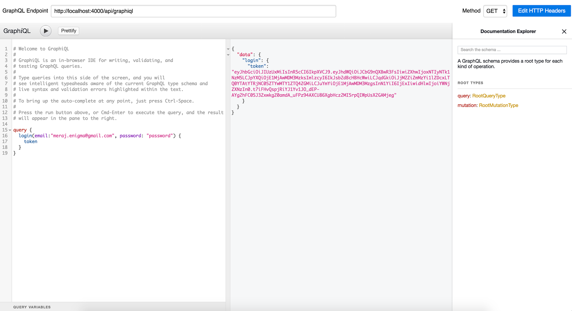Collapse the "data" fold arrow in results
Image resolution: width=572 pixels, height=311 pixels.
pyautogui.click(x=228, y=55)
